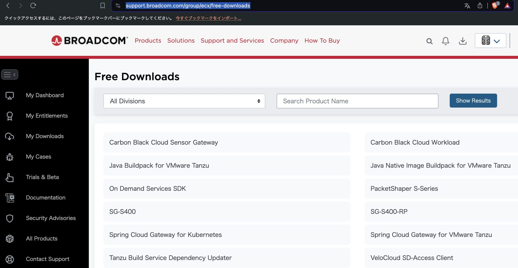518x268 pixels.
Task: Open notifications bell icon
Action: [x=445, y=41]
